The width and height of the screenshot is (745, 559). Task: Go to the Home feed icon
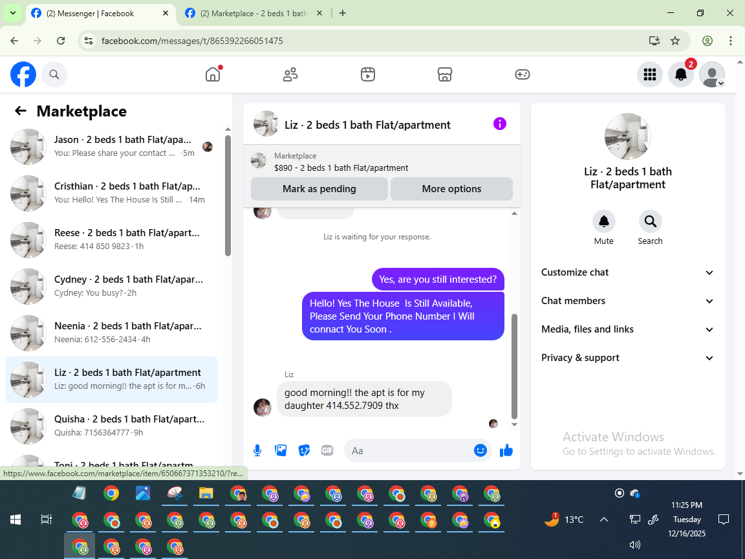coord(213,74)
